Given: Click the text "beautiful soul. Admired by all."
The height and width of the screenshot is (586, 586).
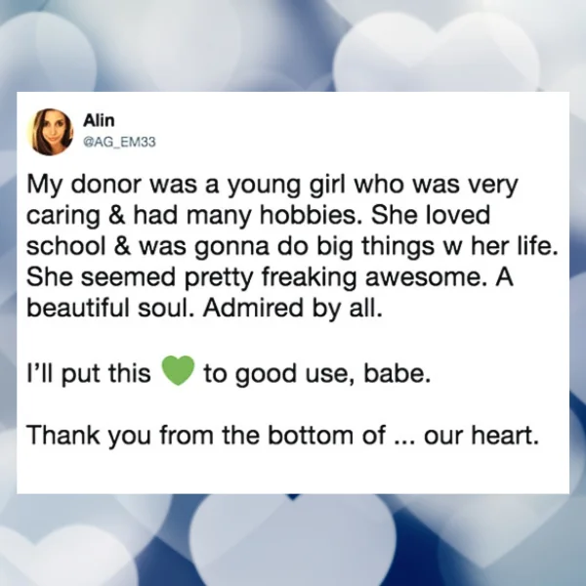Looking at the screenshot, I should tap(205, 309).
